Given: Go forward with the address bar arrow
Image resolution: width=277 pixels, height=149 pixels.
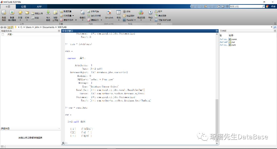Looking at the screenshot, I should (5, 27).
